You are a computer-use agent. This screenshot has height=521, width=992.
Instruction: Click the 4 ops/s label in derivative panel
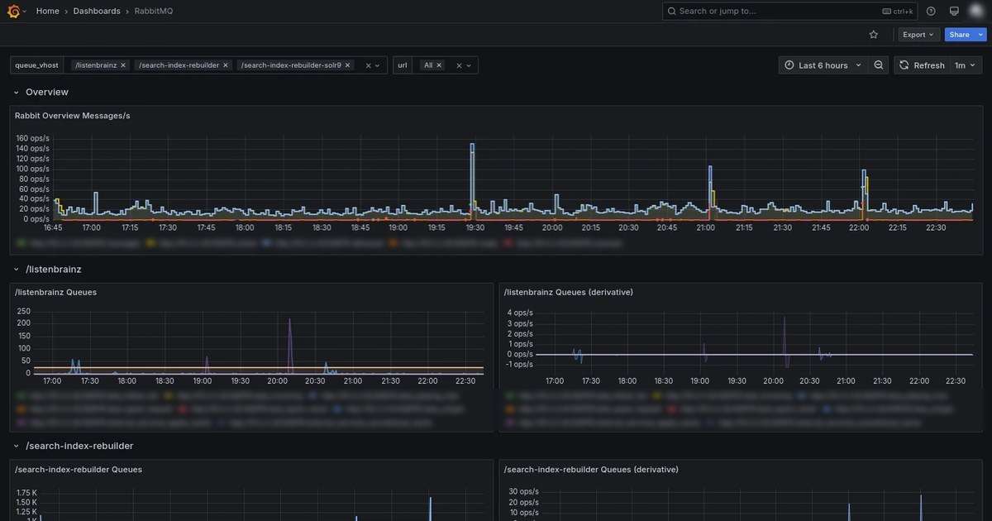point(519,313)
